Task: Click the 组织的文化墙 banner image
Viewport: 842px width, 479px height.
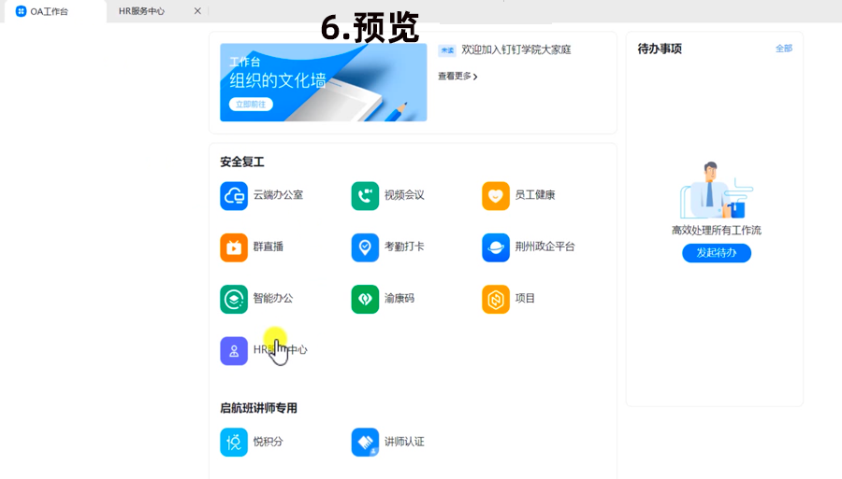Action: click(324, 82)
